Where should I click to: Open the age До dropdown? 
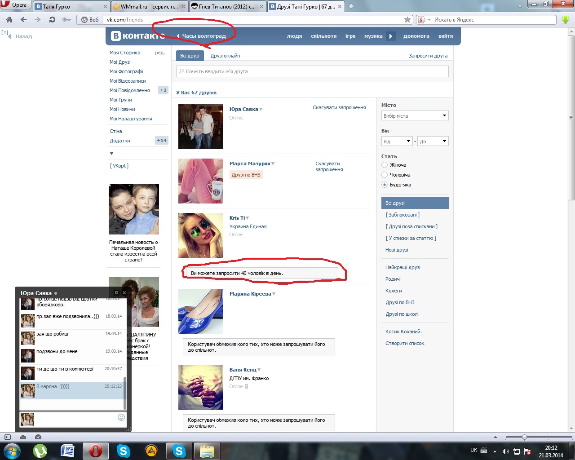tap(433, 142)
